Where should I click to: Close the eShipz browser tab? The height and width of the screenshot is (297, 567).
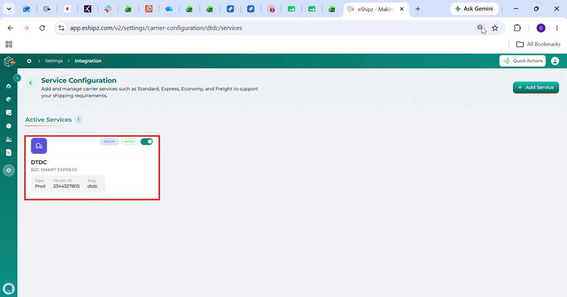pyautogui.click(x=402, y=9)
